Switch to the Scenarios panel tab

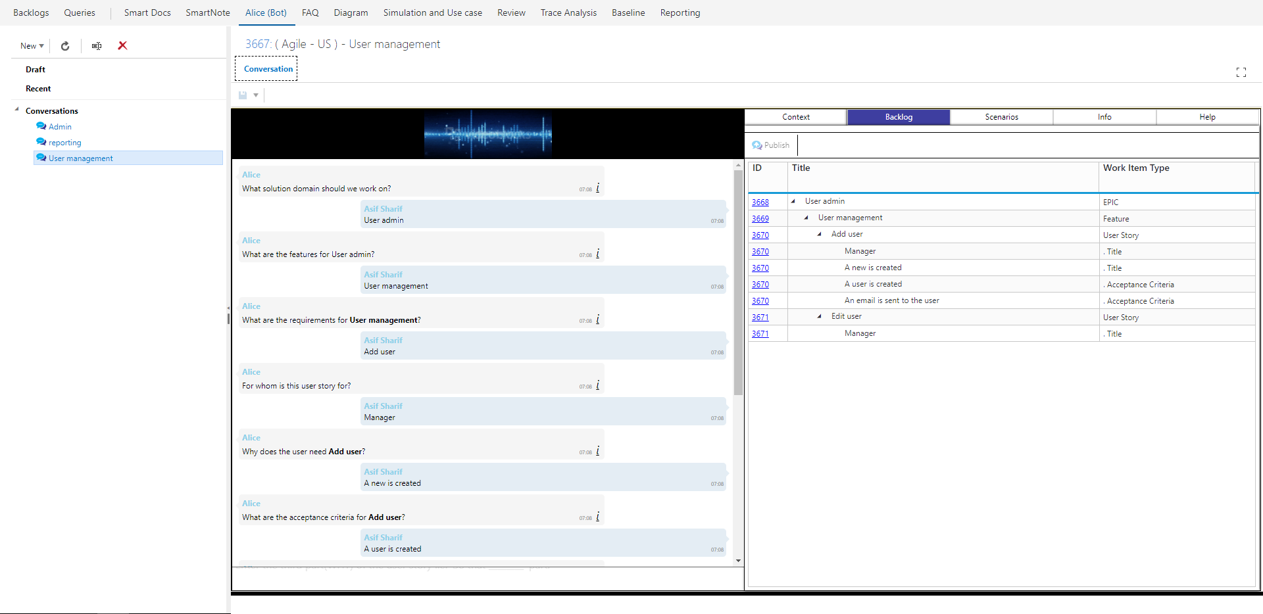tap(1002, 117)
